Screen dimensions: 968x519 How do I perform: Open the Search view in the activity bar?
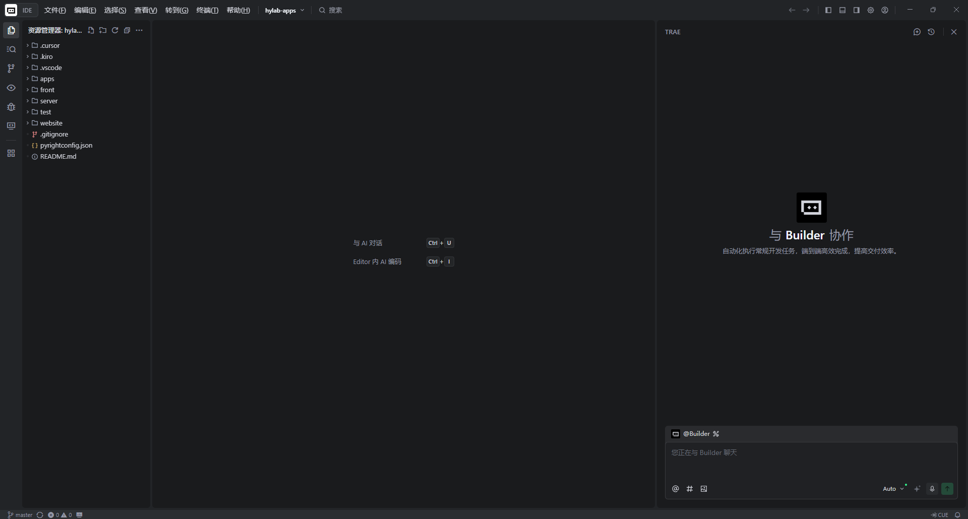(11, 49)
